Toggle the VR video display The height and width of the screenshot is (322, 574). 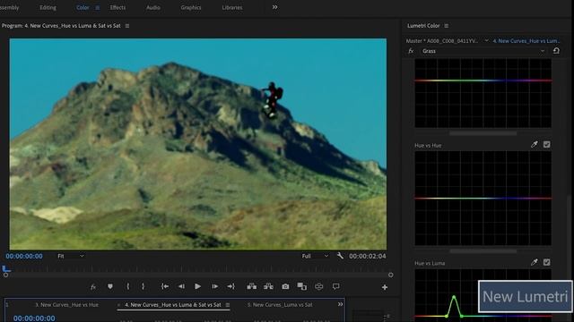pos(319,286)
